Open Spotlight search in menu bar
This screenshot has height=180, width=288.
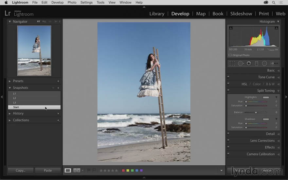point(274,3)
